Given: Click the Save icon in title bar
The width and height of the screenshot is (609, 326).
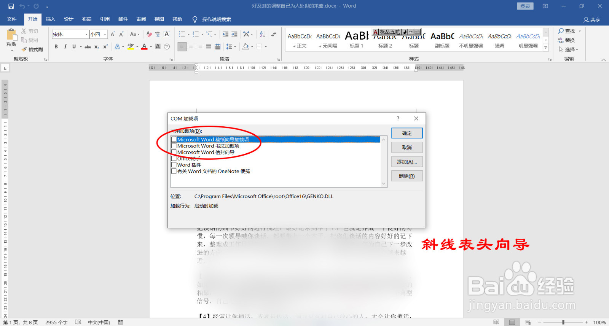Looking at the screenshot, I should pyautogui.click(x=11, y=6).
